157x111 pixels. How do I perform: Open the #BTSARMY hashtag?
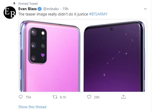(98, 14)
